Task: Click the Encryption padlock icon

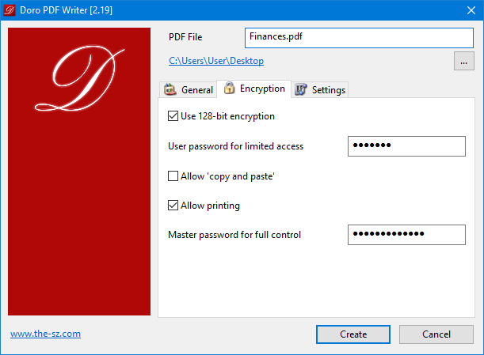Action: point(229,88)
